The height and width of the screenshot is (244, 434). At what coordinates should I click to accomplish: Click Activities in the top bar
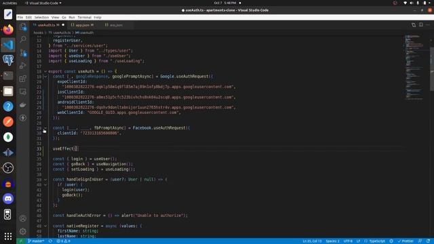pos(9,3)
